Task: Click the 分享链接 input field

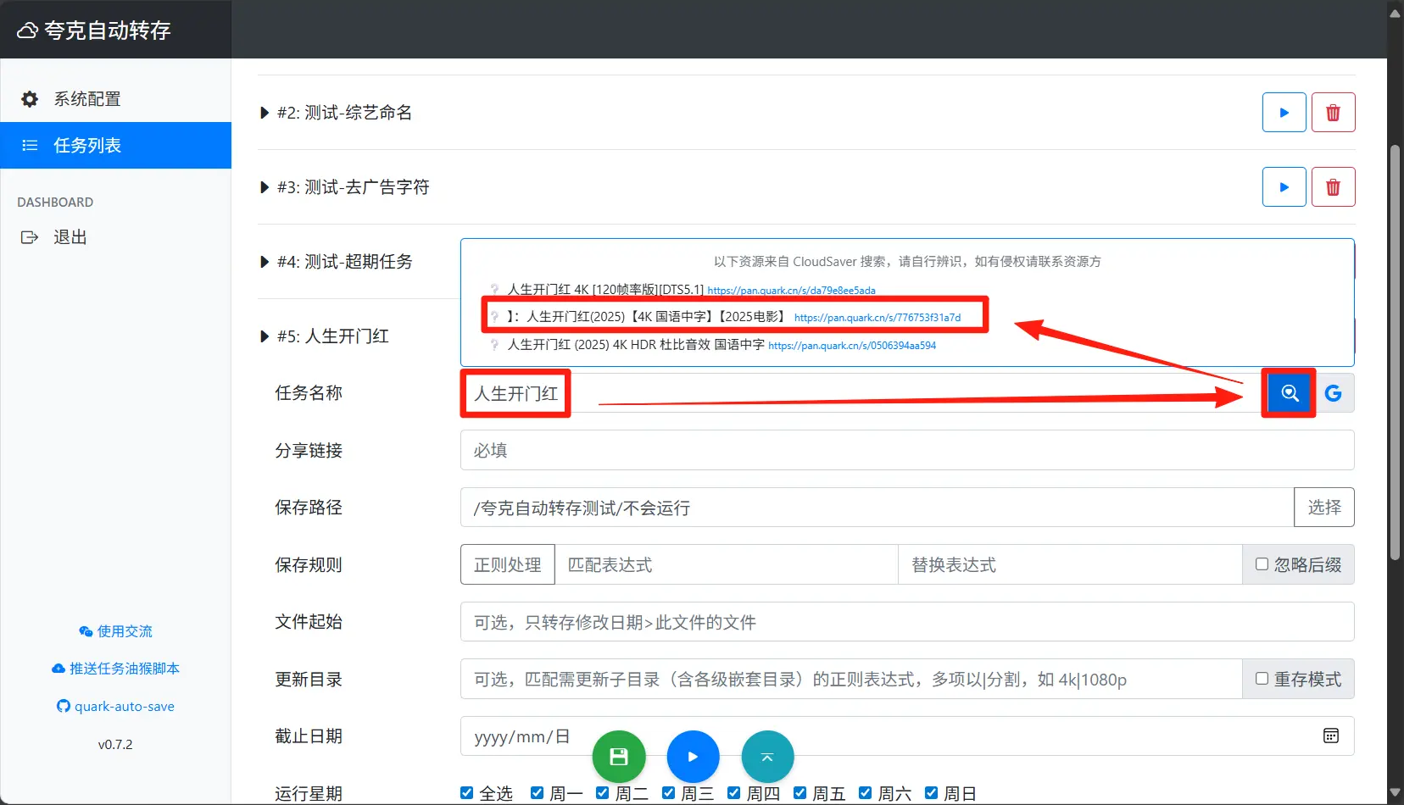Action: tap(906, 451)
